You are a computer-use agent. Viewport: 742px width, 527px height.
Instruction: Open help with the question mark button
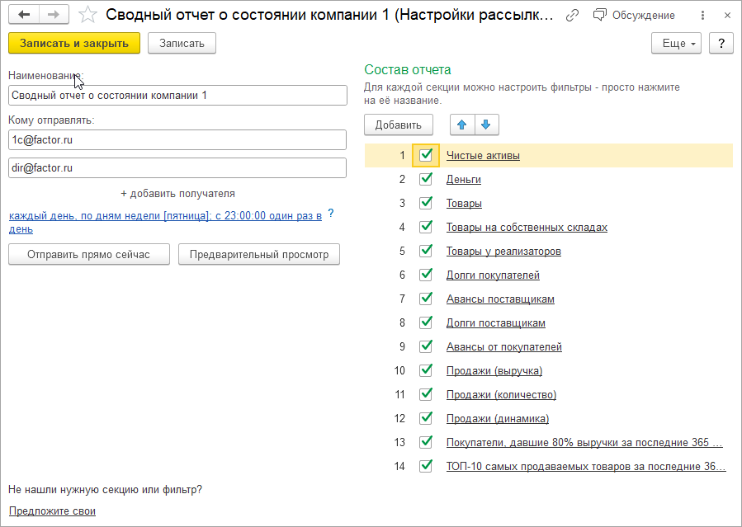point(721,44)
